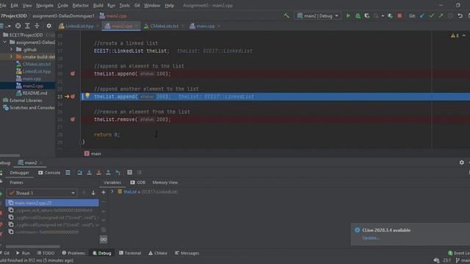Open dropdown arrow next to profiler icon

383,16
